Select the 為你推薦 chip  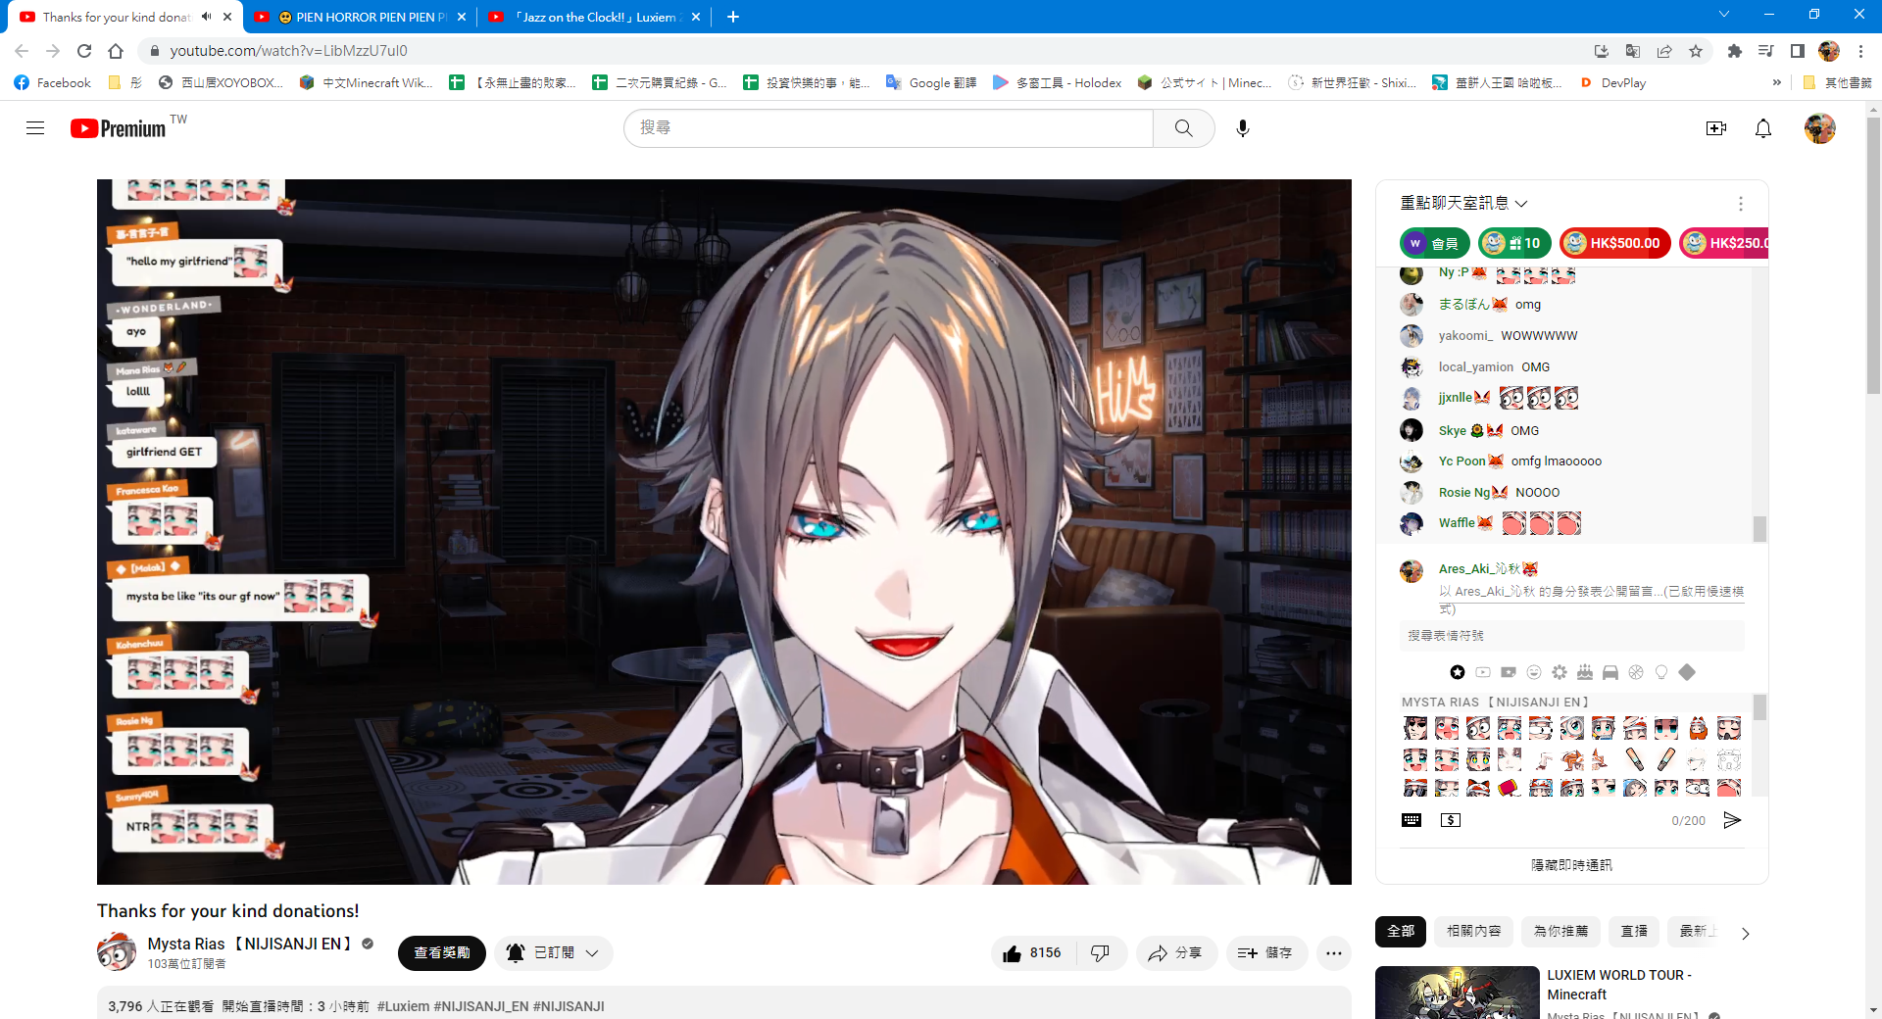click(x=1560, y=931)
